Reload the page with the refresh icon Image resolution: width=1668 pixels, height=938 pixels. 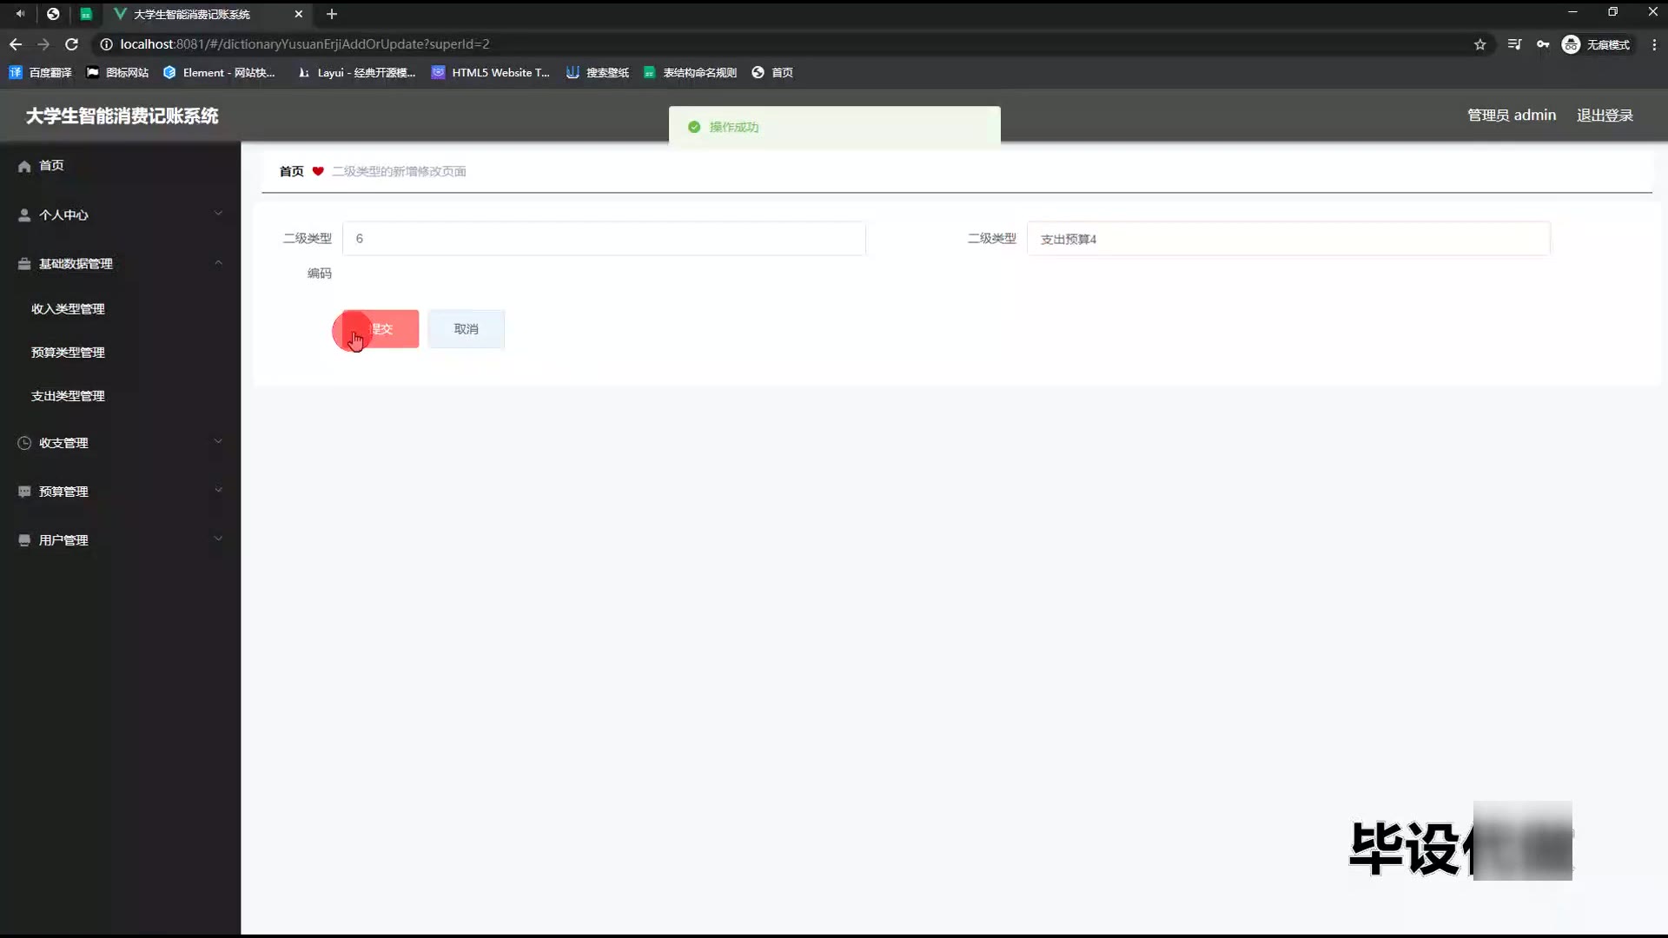tap(72, 44)
